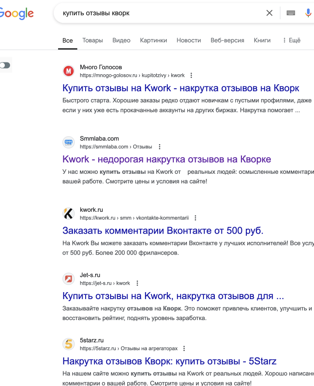Open the on-screen keyboard icon
The image size is (314, 386).
point(291,13)
